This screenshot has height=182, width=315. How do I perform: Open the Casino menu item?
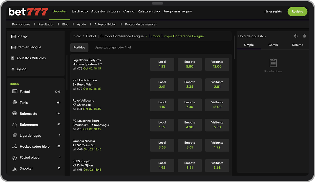point(129,11)
